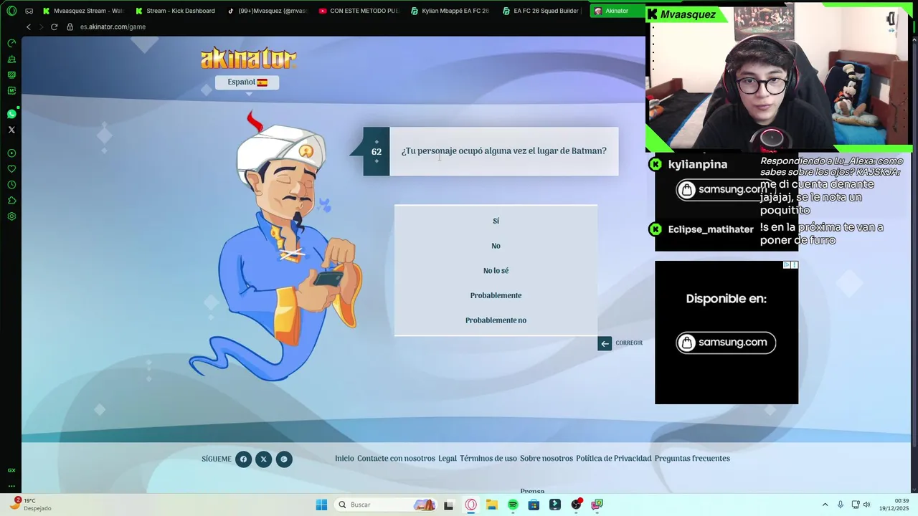Image resolution: width=918 pixels, height=516 pixels.
Task: Open settings gear icon in sidebar
Action: 11,216
